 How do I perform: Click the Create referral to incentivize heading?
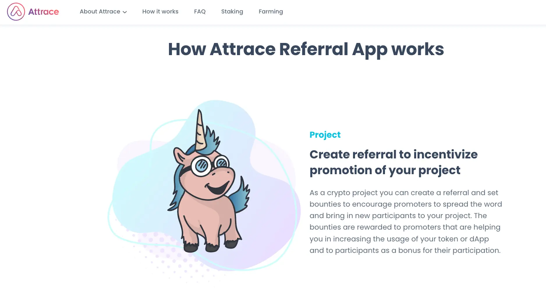coord(393,162)
